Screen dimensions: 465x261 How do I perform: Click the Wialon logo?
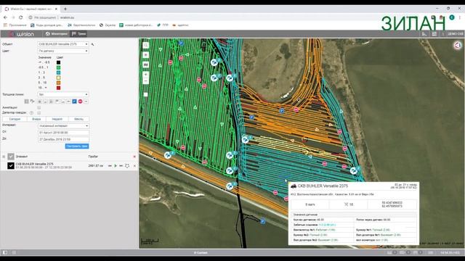click(21, 34)
